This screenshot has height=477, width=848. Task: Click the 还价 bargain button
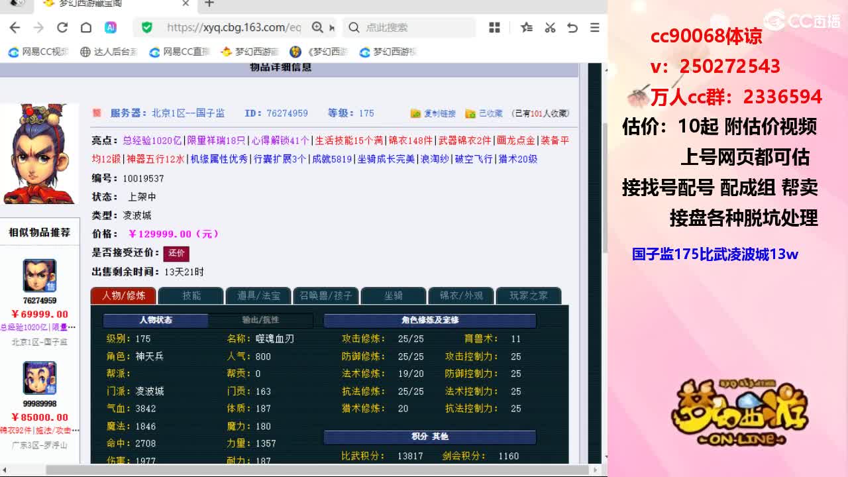click(x=176, y=253)
